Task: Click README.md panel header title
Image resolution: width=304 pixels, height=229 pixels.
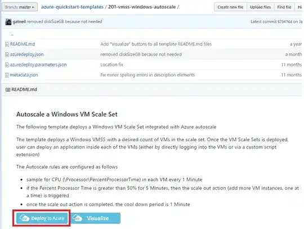Action: (x=24, y=89)
